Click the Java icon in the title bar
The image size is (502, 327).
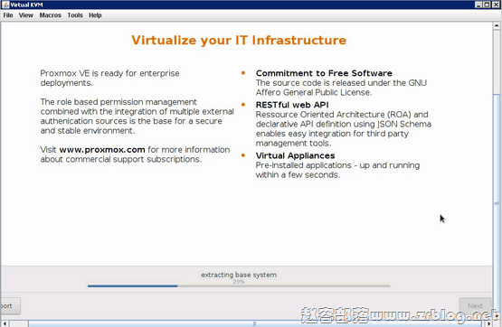click(5, 5)
